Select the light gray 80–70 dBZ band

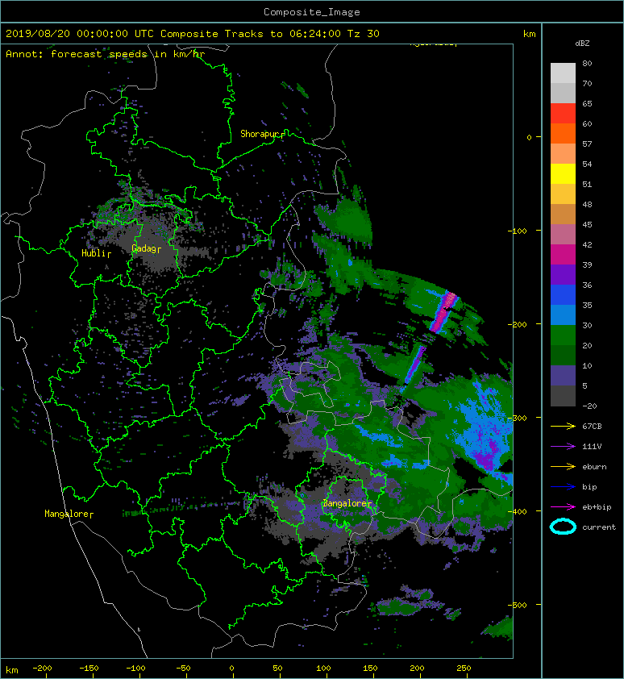(563, 73)
